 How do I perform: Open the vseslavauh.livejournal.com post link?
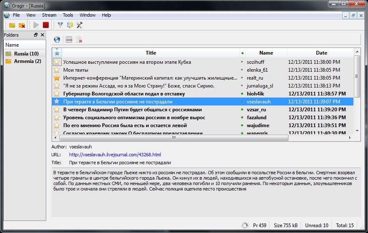click(115, 155)
